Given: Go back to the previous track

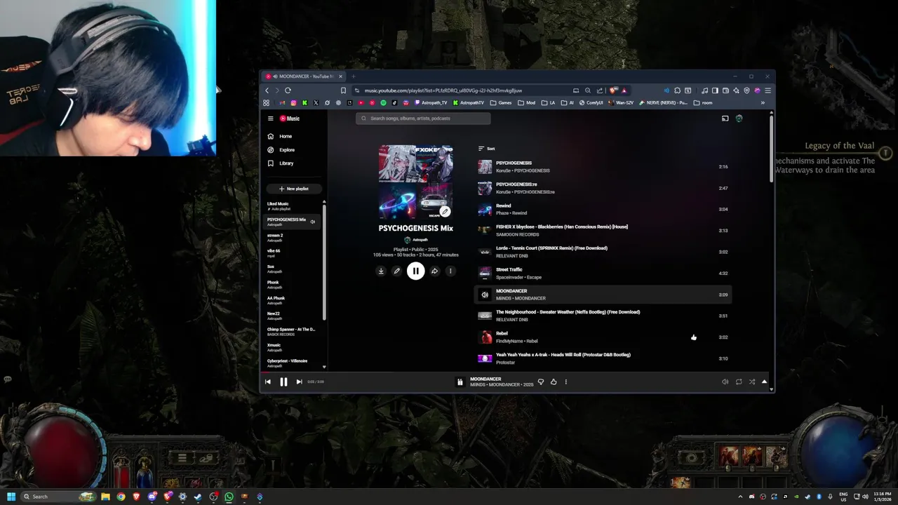Looking at the screenshot, I should pyautogui.click(x=268, y=382).
